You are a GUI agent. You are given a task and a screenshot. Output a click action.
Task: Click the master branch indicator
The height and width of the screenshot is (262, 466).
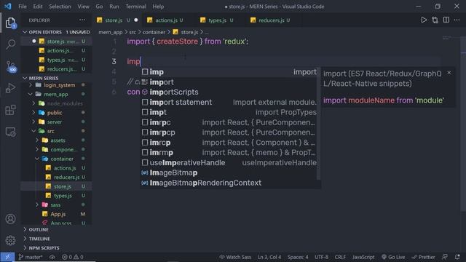(31, 257)
